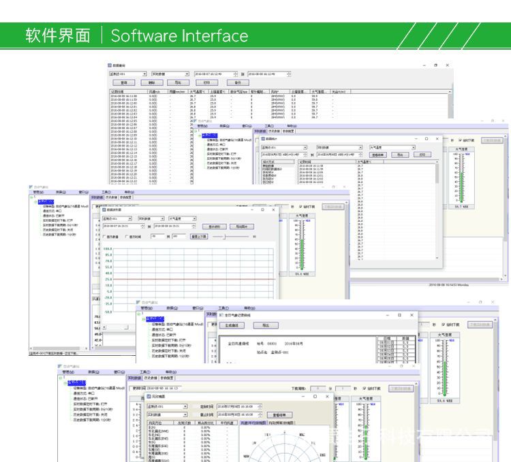Screen dimensions: 511x462
Task: Toggle timed download checkbox in monthly curve window
Action: 444,325
